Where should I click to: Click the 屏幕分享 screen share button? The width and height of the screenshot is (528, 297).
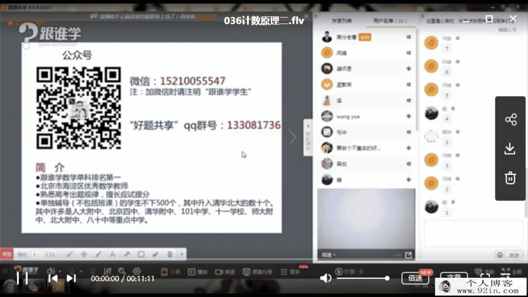click(x=258, y=272)
